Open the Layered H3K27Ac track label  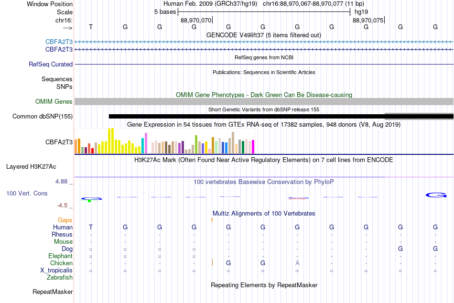pyautogui.click(x=31, y=167)
